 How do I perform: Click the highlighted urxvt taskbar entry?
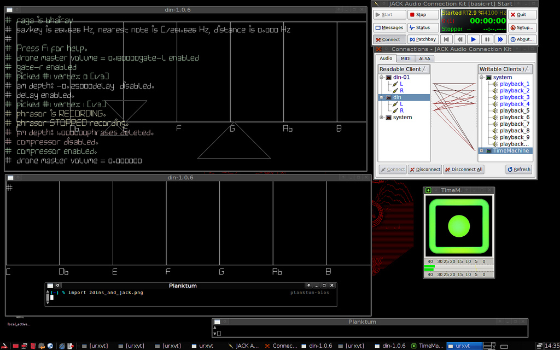(464, 346)
